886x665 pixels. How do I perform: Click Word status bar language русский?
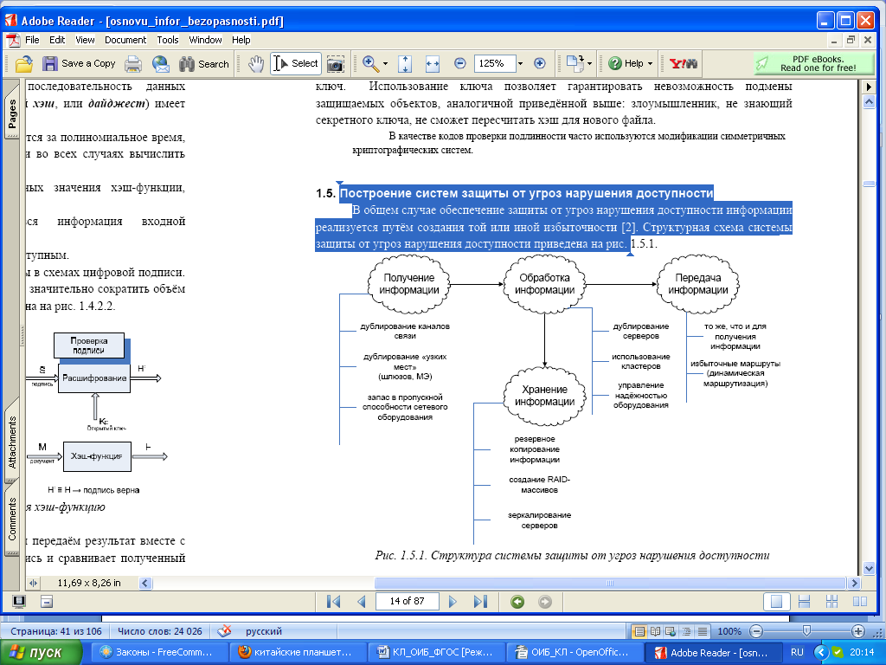point(264,631)
